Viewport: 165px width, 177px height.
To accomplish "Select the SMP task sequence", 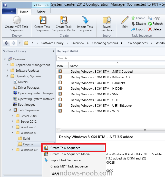I will pyautogui.click(x=110, y=94).
